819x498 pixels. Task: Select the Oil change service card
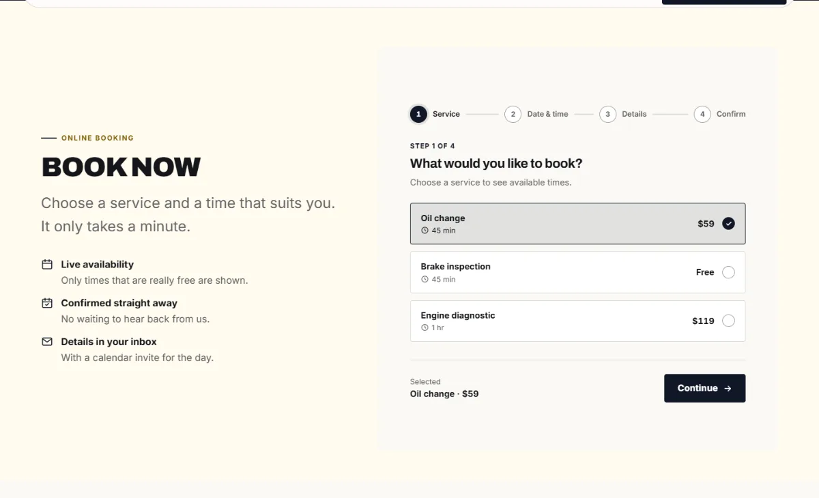click(577, 224)
